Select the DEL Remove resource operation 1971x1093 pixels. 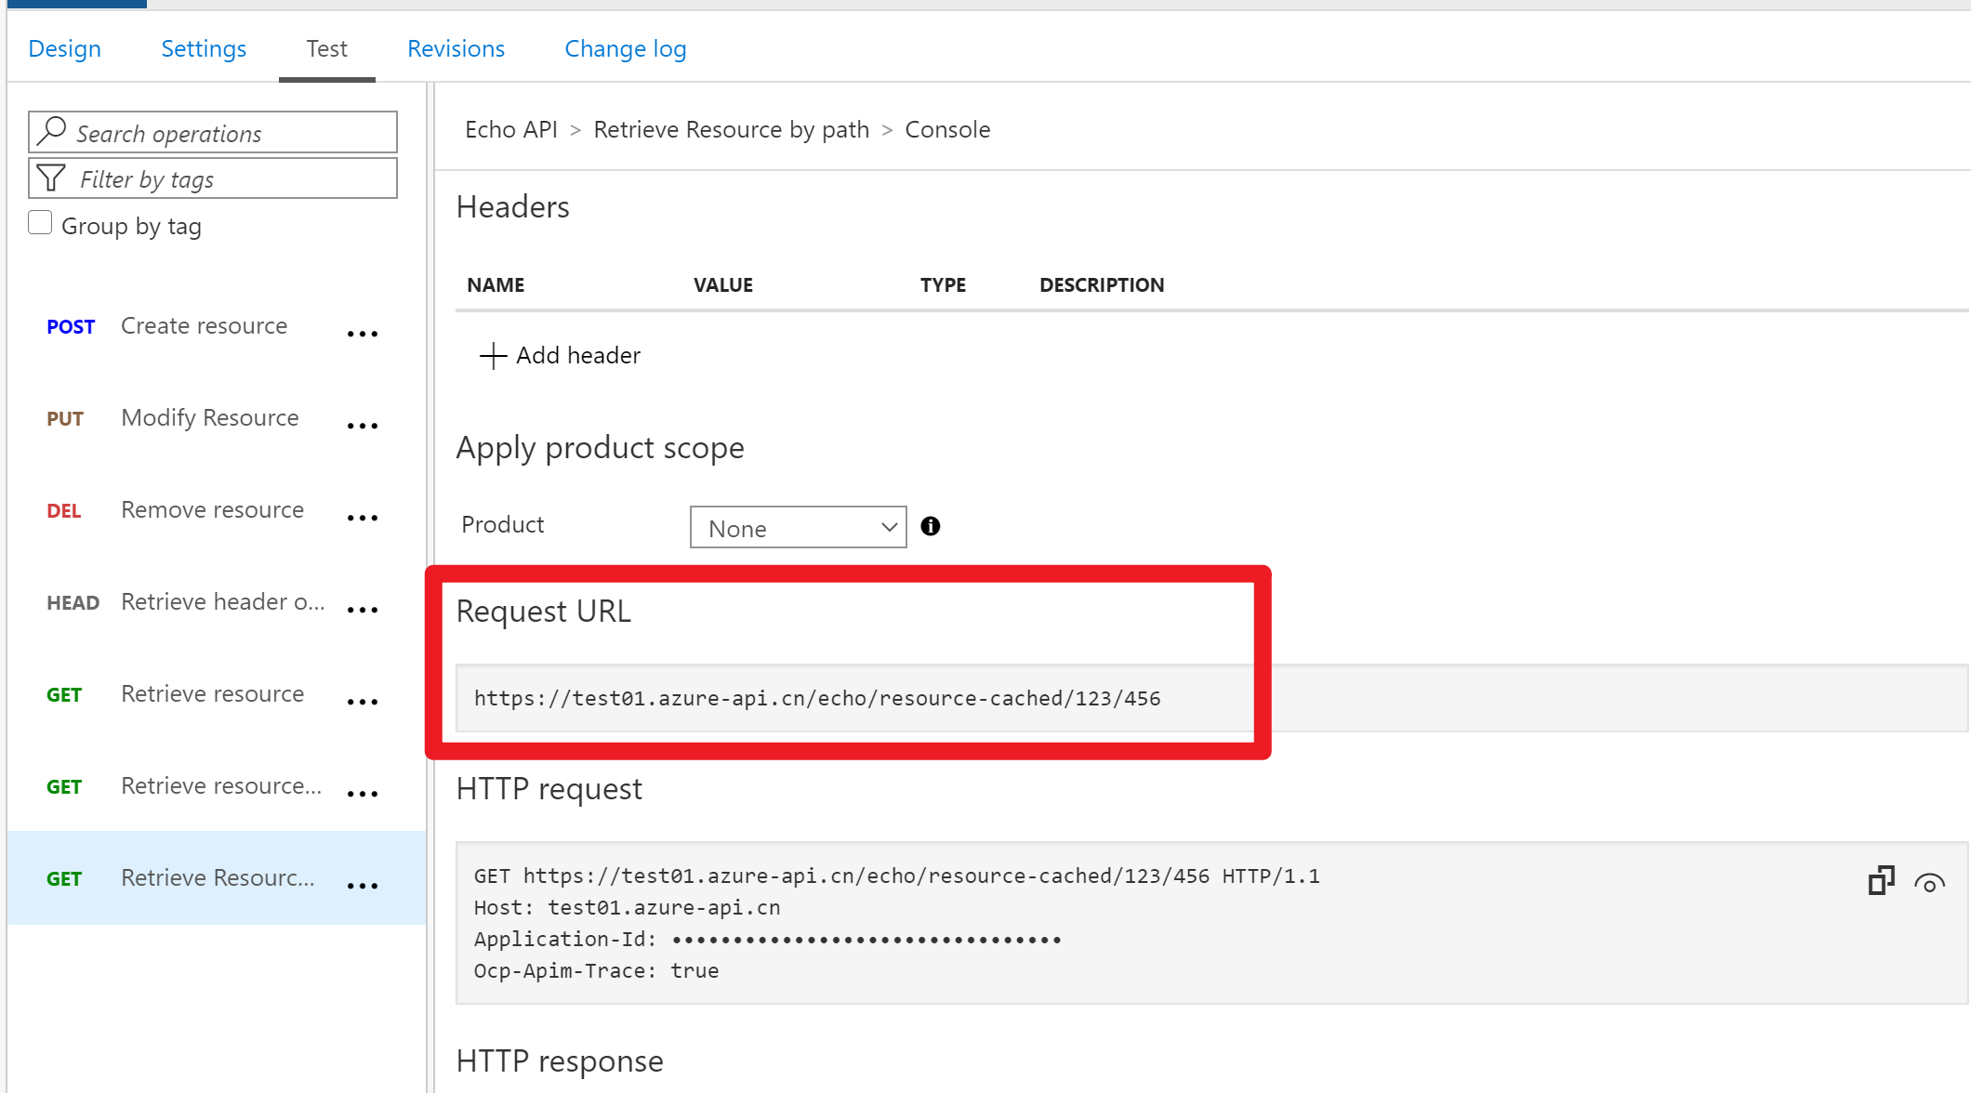(212, 510)
